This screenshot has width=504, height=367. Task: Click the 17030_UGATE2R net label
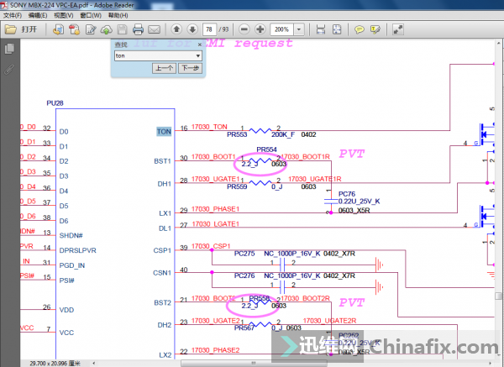(x=330, y=321)
